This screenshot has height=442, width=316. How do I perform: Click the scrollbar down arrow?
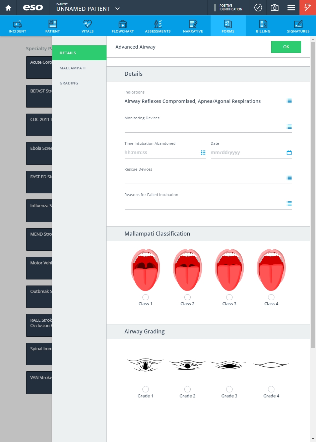click(313, 439)
